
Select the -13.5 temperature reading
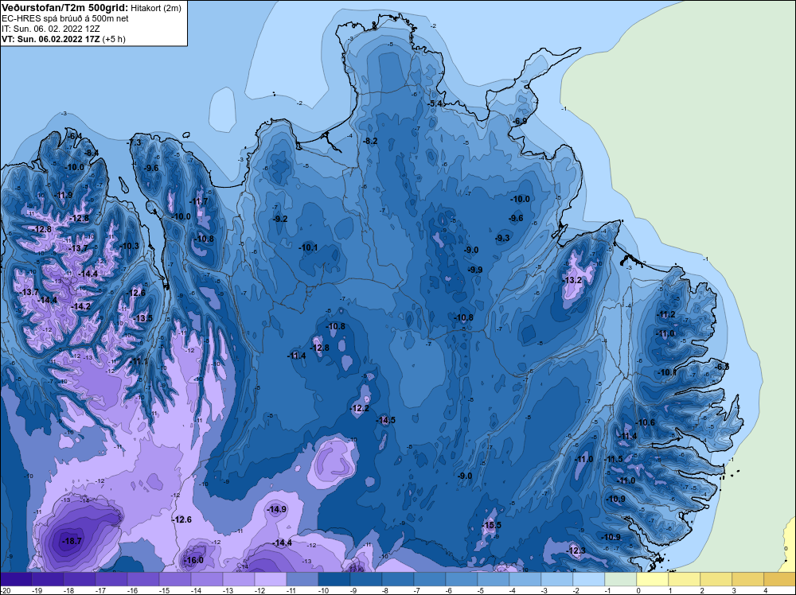click(x=143, y=318)
